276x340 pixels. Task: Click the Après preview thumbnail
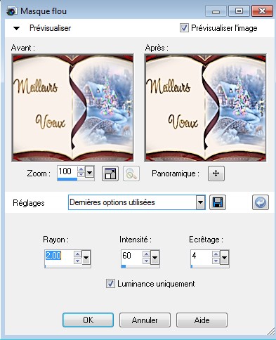click(205, 108)
